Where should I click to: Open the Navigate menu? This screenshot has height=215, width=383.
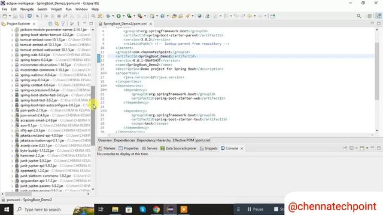click(x=27, y=10)
